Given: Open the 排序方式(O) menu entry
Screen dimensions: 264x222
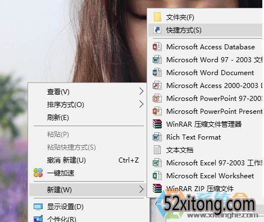Looking at the screenshot, I should point(88,104).
